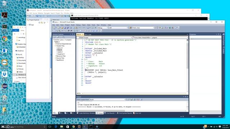Select Downloads in the File Explorer window
Viewport: 230px width, 129px height.
tap(21, 63)
